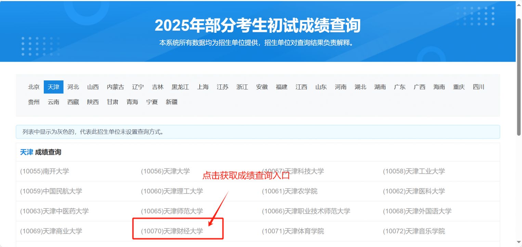Select the 湖北 province tab
Screen dimensions: 522x247
pyautogui.click(x=361, y=87)
